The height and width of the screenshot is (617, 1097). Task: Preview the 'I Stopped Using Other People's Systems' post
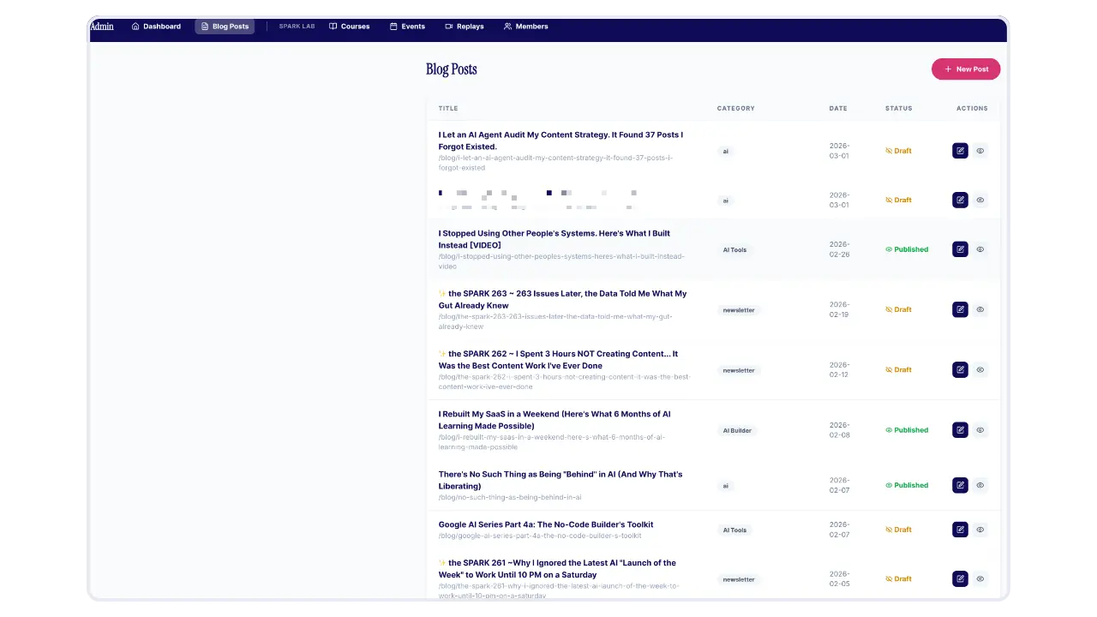tap(980, 249)
